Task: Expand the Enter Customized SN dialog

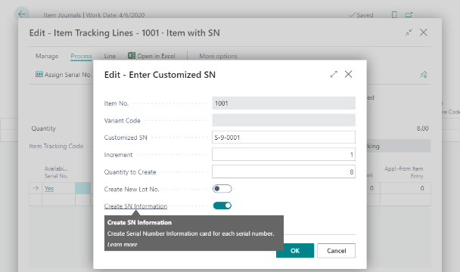Action: [x=334, y=75]
